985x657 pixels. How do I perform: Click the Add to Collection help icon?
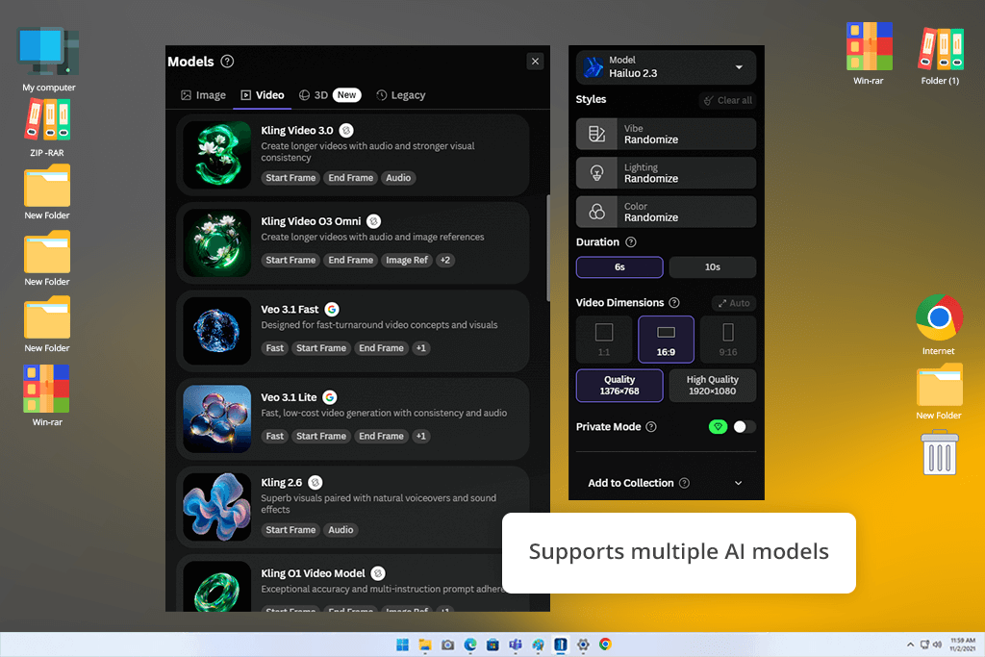pyautogui.click(x=684, y=483)
